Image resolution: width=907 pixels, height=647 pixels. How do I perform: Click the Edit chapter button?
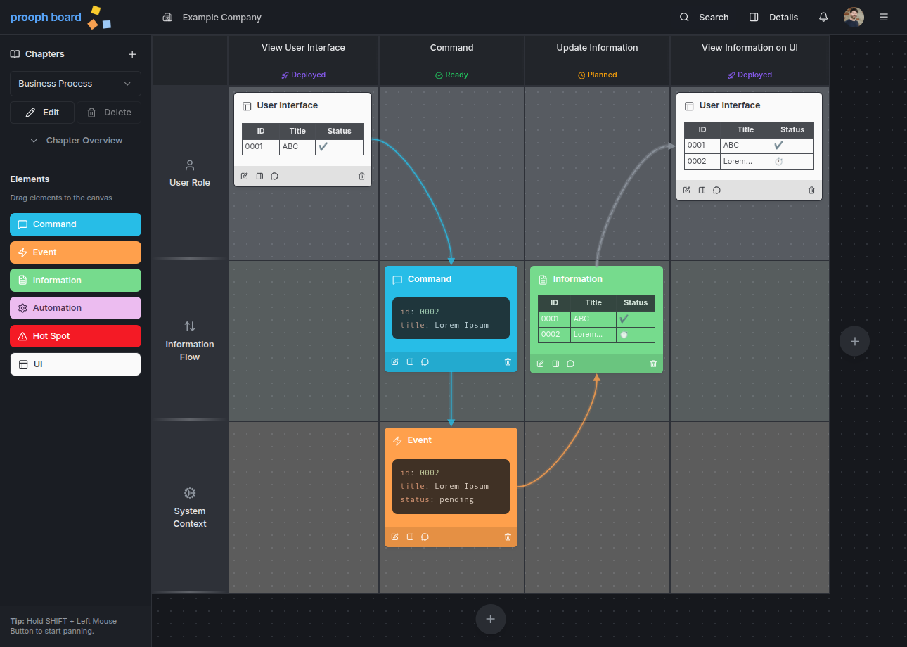pyautogui.click(x=42, y=113)
